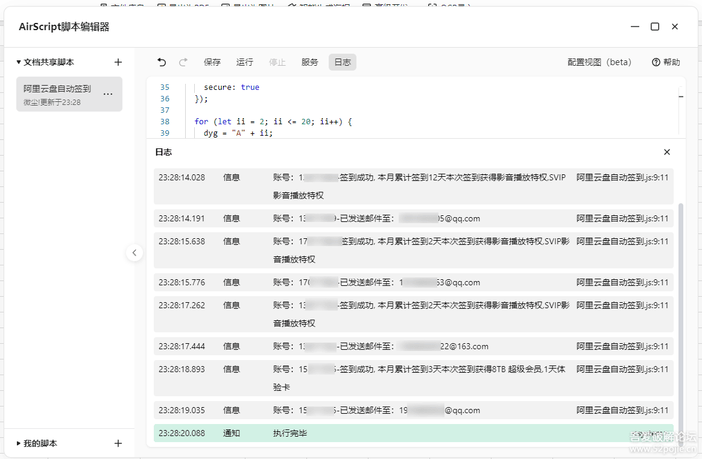Select the 阿里云盘自动签到 script

69,94
